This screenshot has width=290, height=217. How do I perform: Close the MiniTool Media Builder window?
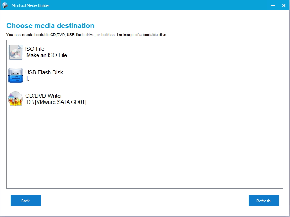point(283,5)
